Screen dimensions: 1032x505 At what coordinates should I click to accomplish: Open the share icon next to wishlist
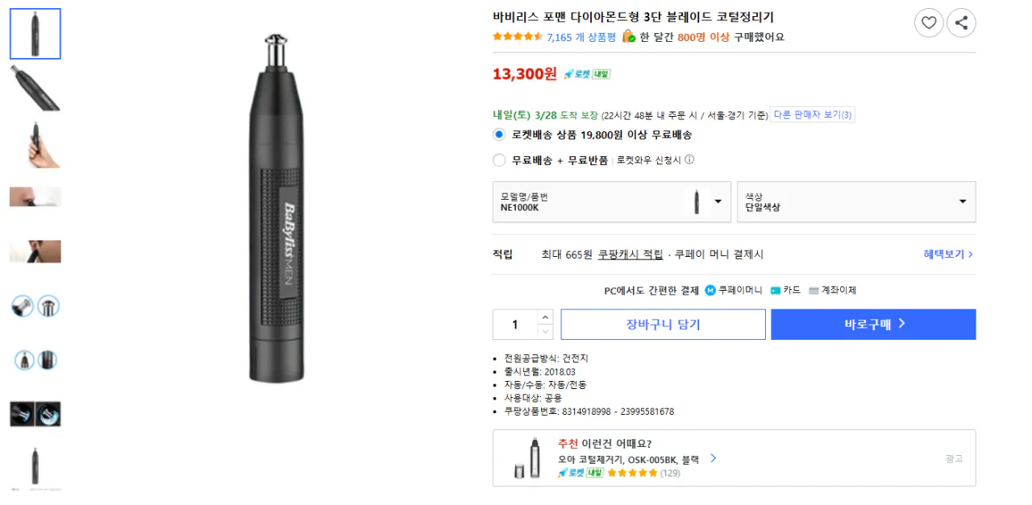pyautogui.click(x=961, y=23)
